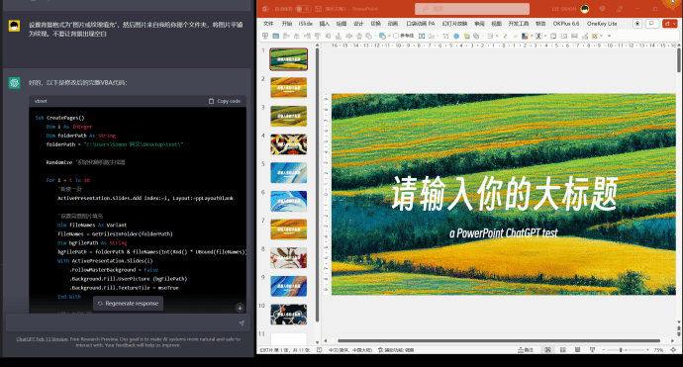The image size is (683, 367).
Task: Click the ChatGPT green logo avatar
Action: pyautogui.click(x=15, y=83)
